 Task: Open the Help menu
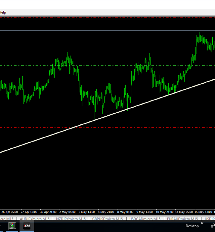click(3, 12)
